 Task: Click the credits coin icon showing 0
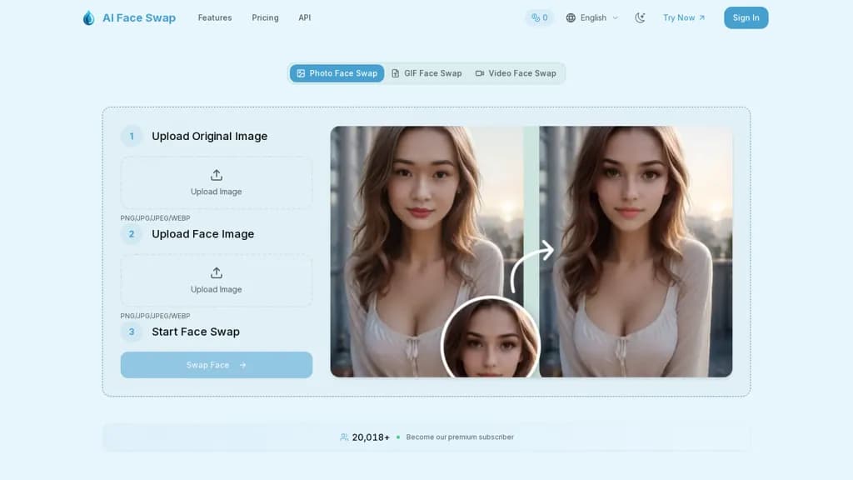click(536, 18)
